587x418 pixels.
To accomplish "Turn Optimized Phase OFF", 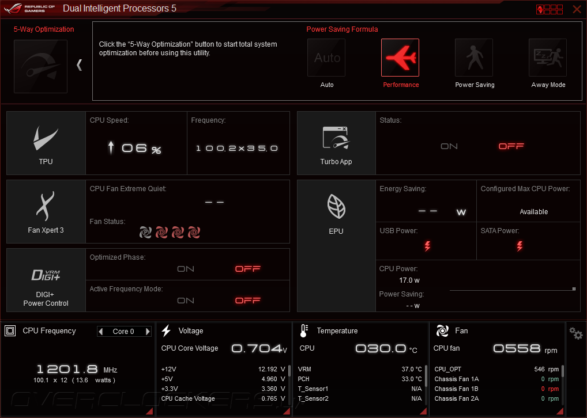I will point(247,269).
